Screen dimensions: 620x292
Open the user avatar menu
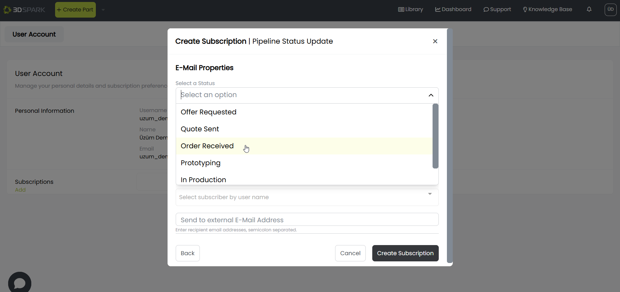point(610,9)
